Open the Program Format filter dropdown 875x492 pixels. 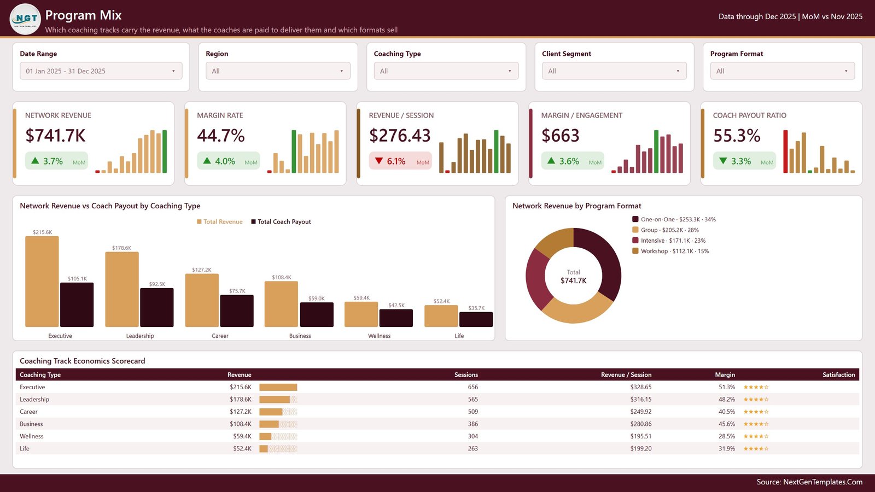(783, 71)
